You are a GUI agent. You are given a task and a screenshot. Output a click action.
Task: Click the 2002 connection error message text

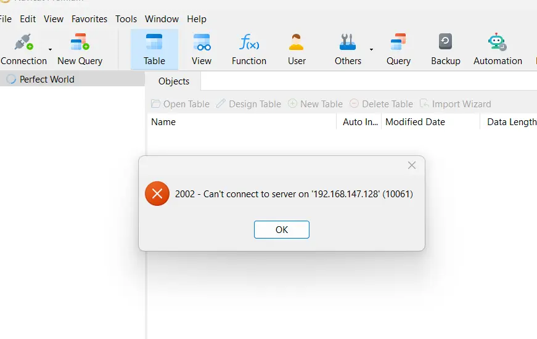coord(294,194)
